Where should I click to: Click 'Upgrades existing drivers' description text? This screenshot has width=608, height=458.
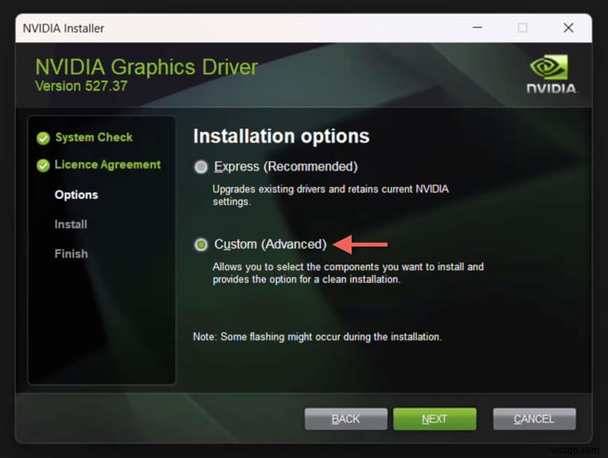(331, 195)
